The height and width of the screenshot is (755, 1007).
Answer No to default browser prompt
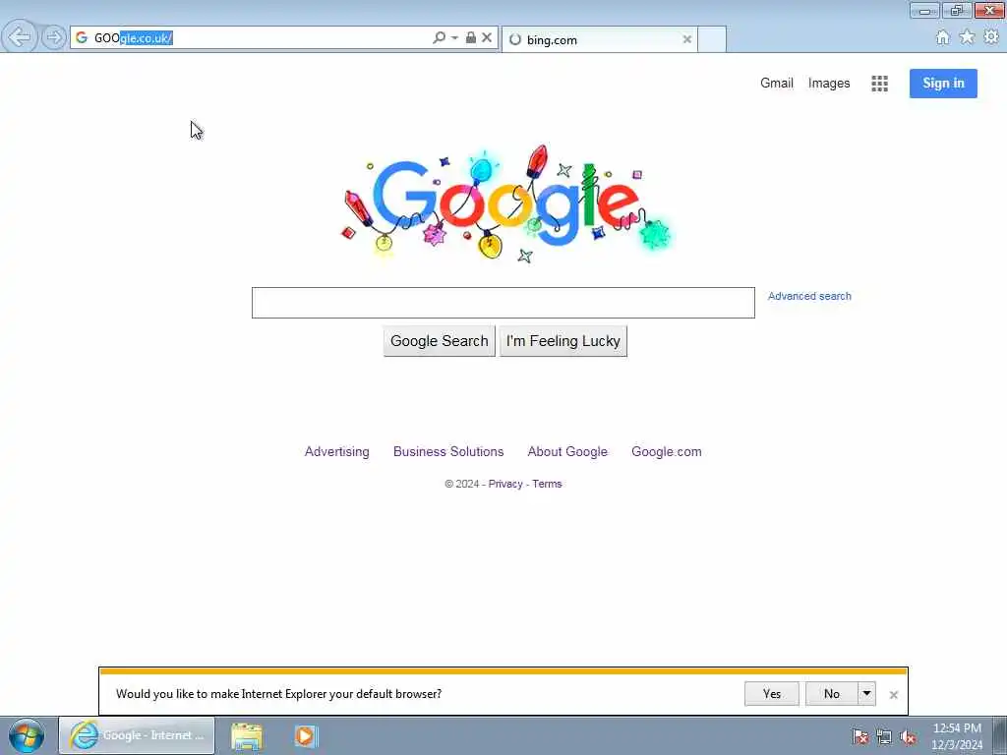[x=832, y=693]
